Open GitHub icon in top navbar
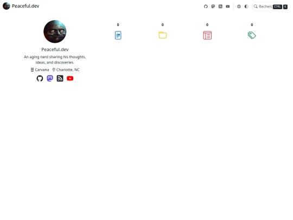The height and width of the screenshot is (220, 293). 206,7
